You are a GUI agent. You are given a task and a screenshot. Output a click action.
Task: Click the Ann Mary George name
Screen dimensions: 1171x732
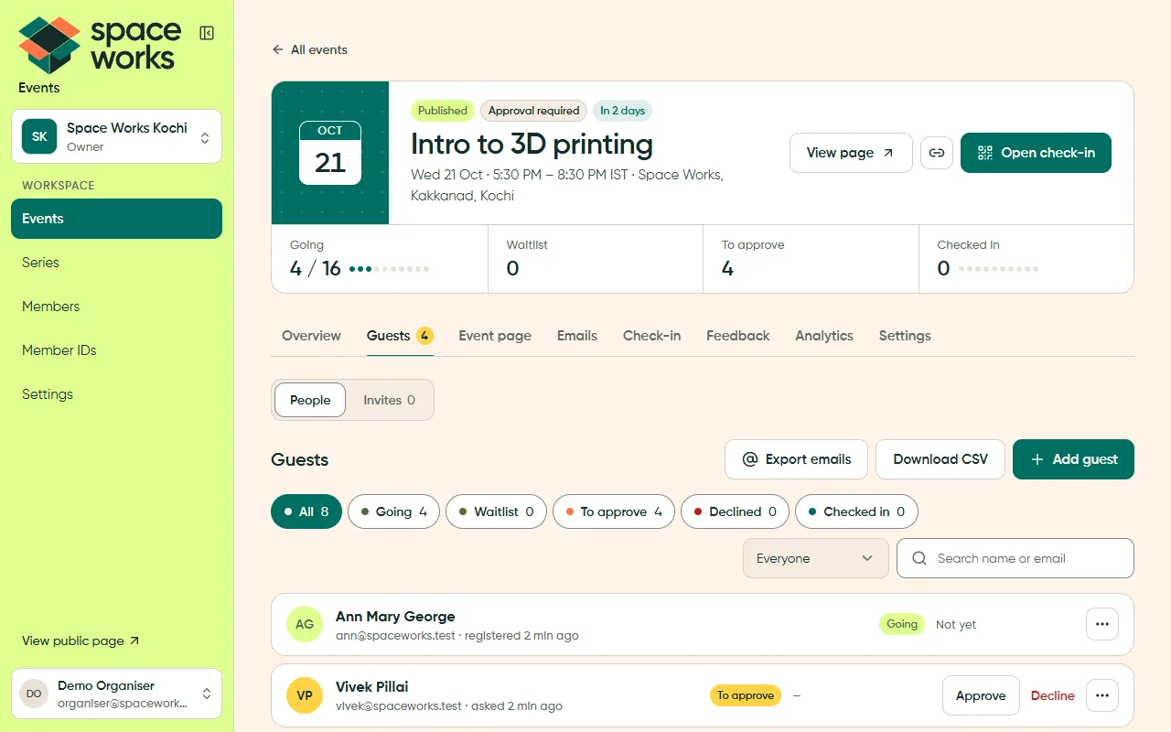point(395,616)
